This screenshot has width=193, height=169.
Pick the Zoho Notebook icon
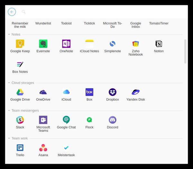point(136,43)
